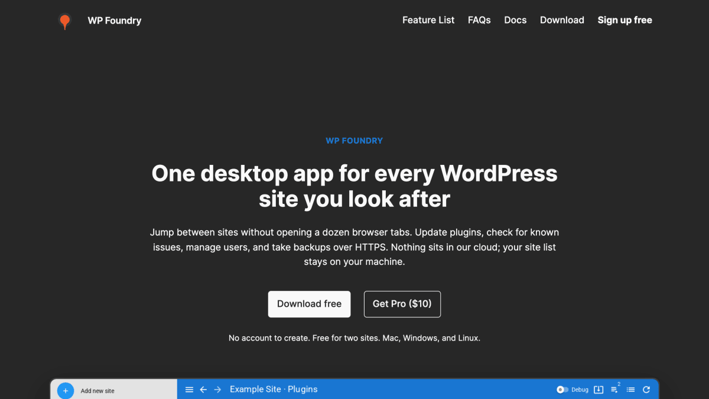Click the refresh icon in the app toolbar
This screenshot has height=399, width=709.
[646, 390]
